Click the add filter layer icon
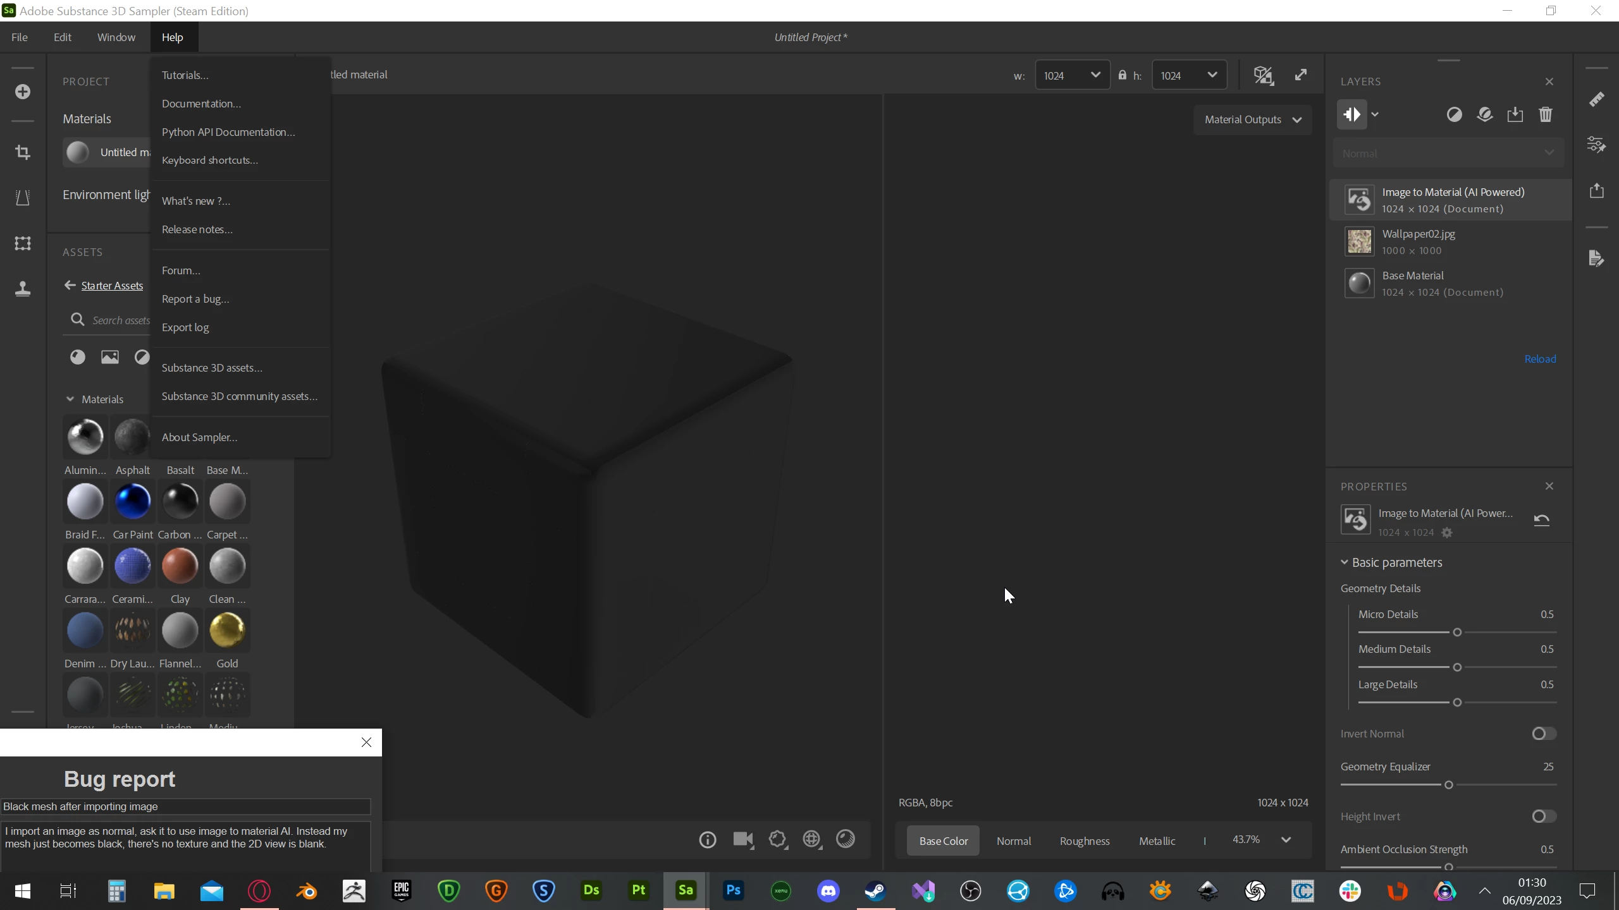Viewport: 1619px width, 910px height. click(x=1454, y=114)
